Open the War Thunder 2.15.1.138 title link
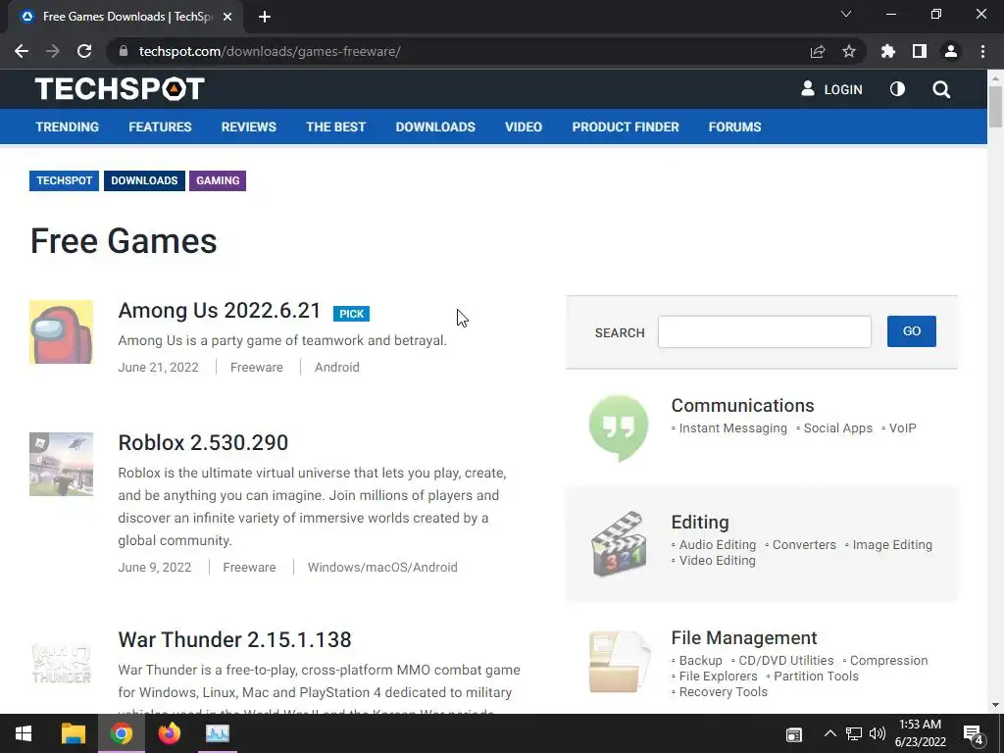 click(x=235, y=639)
